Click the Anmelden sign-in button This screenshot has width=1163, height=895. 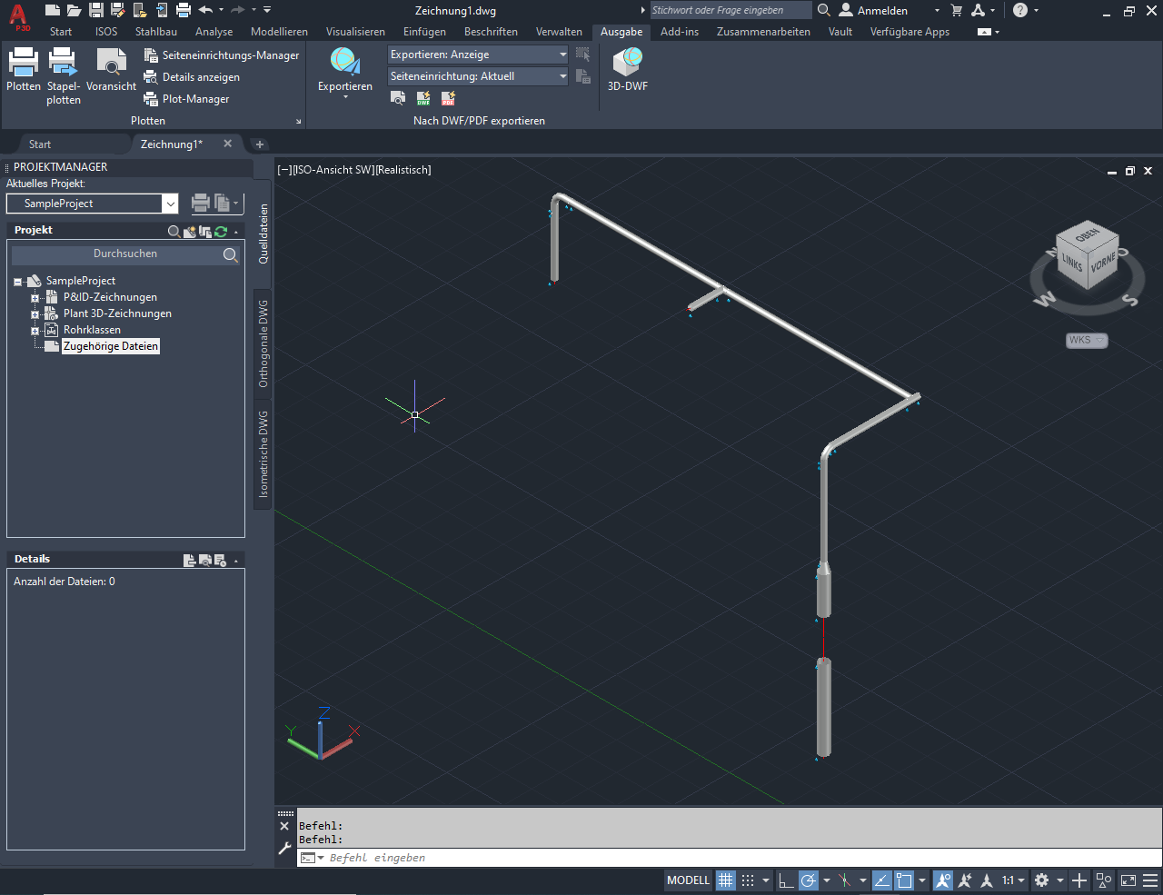click(x=873, y=10)
